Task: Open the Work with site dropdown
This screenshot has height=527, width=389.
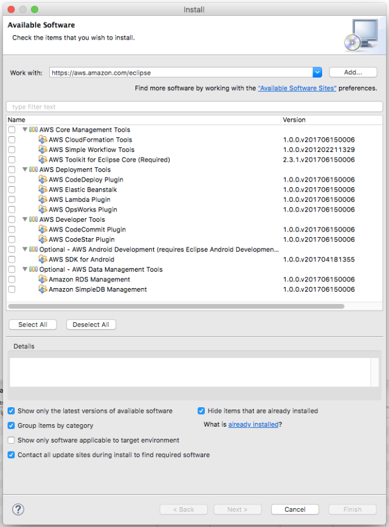Action: (317, 72)
